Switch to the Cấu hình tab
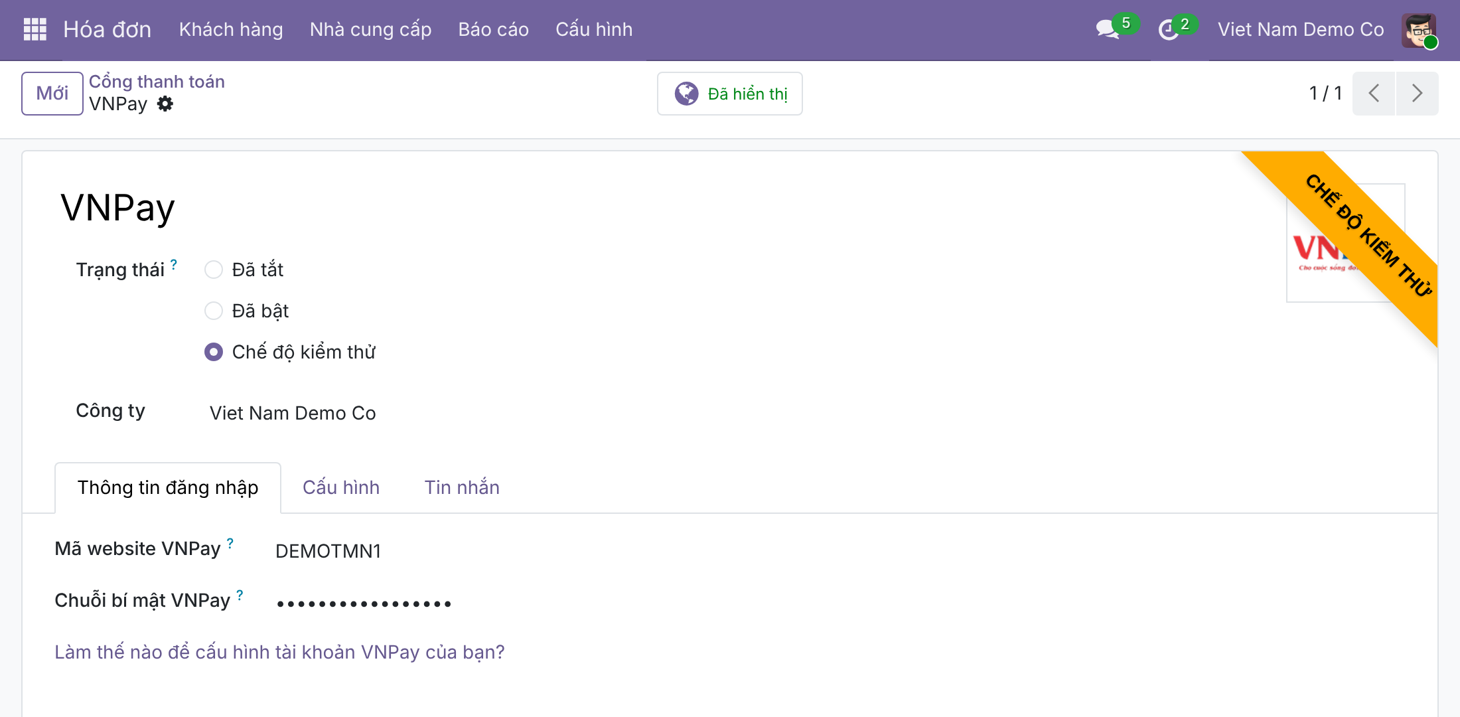The image size is (1460, 717). coord(341,487)
